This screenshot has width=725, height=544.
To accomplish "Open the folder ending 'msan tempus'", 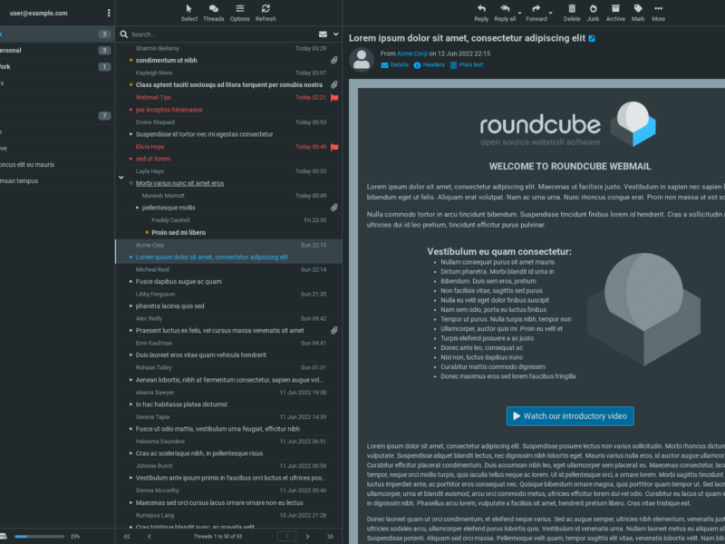I will pyautogui.click(x=57, y=180).
